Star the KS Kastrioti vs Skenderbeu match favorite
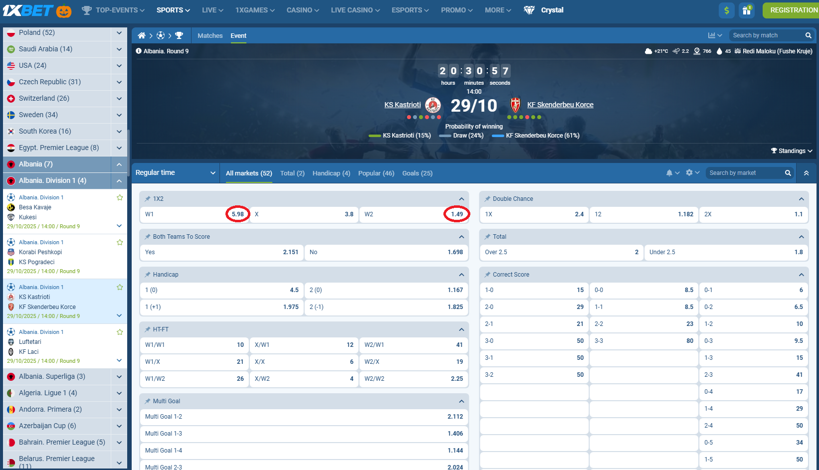819x470 pixels. coord(120,287)
